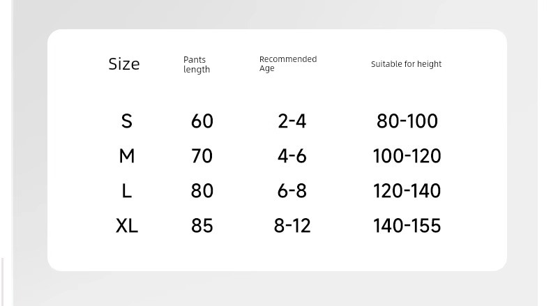Click the 80-100 height range

(x=407, y=121)
